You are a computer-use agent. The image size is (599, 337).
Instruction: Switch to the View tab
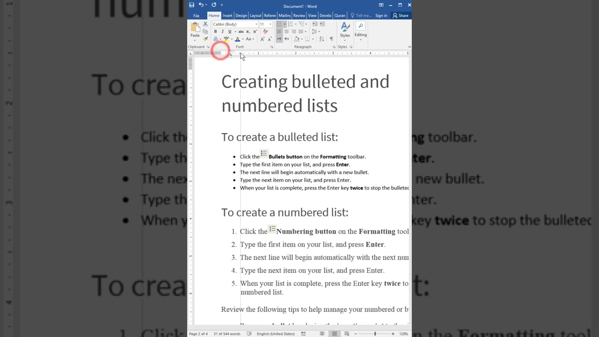[x=312, y=15]
